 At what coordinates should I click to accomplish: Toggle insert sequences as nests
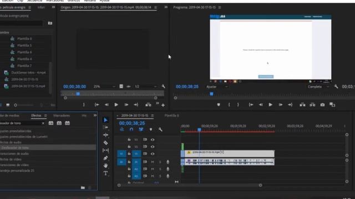[x=122, y=129]
